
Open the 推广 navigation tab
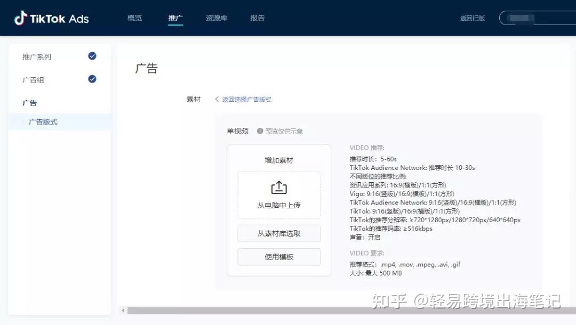(x=175, y=18)
